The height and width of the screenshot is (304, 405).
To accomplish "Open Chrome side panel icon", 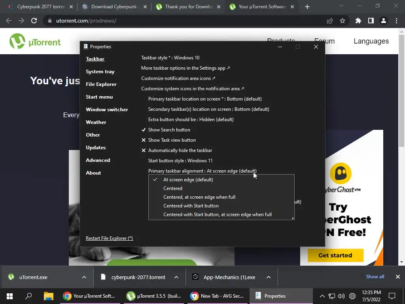I will point(371,21).
